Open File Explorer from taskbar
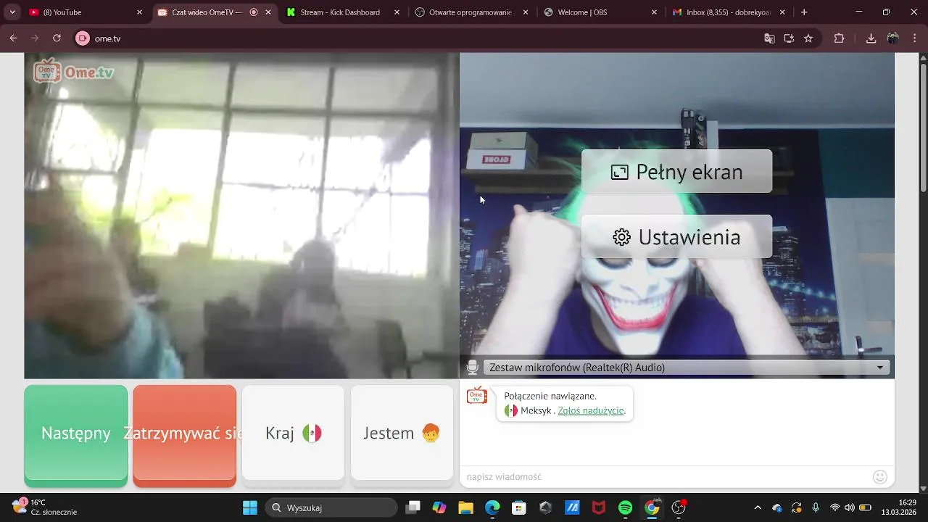This screenshot has height=522, width=928. (465, 507)
